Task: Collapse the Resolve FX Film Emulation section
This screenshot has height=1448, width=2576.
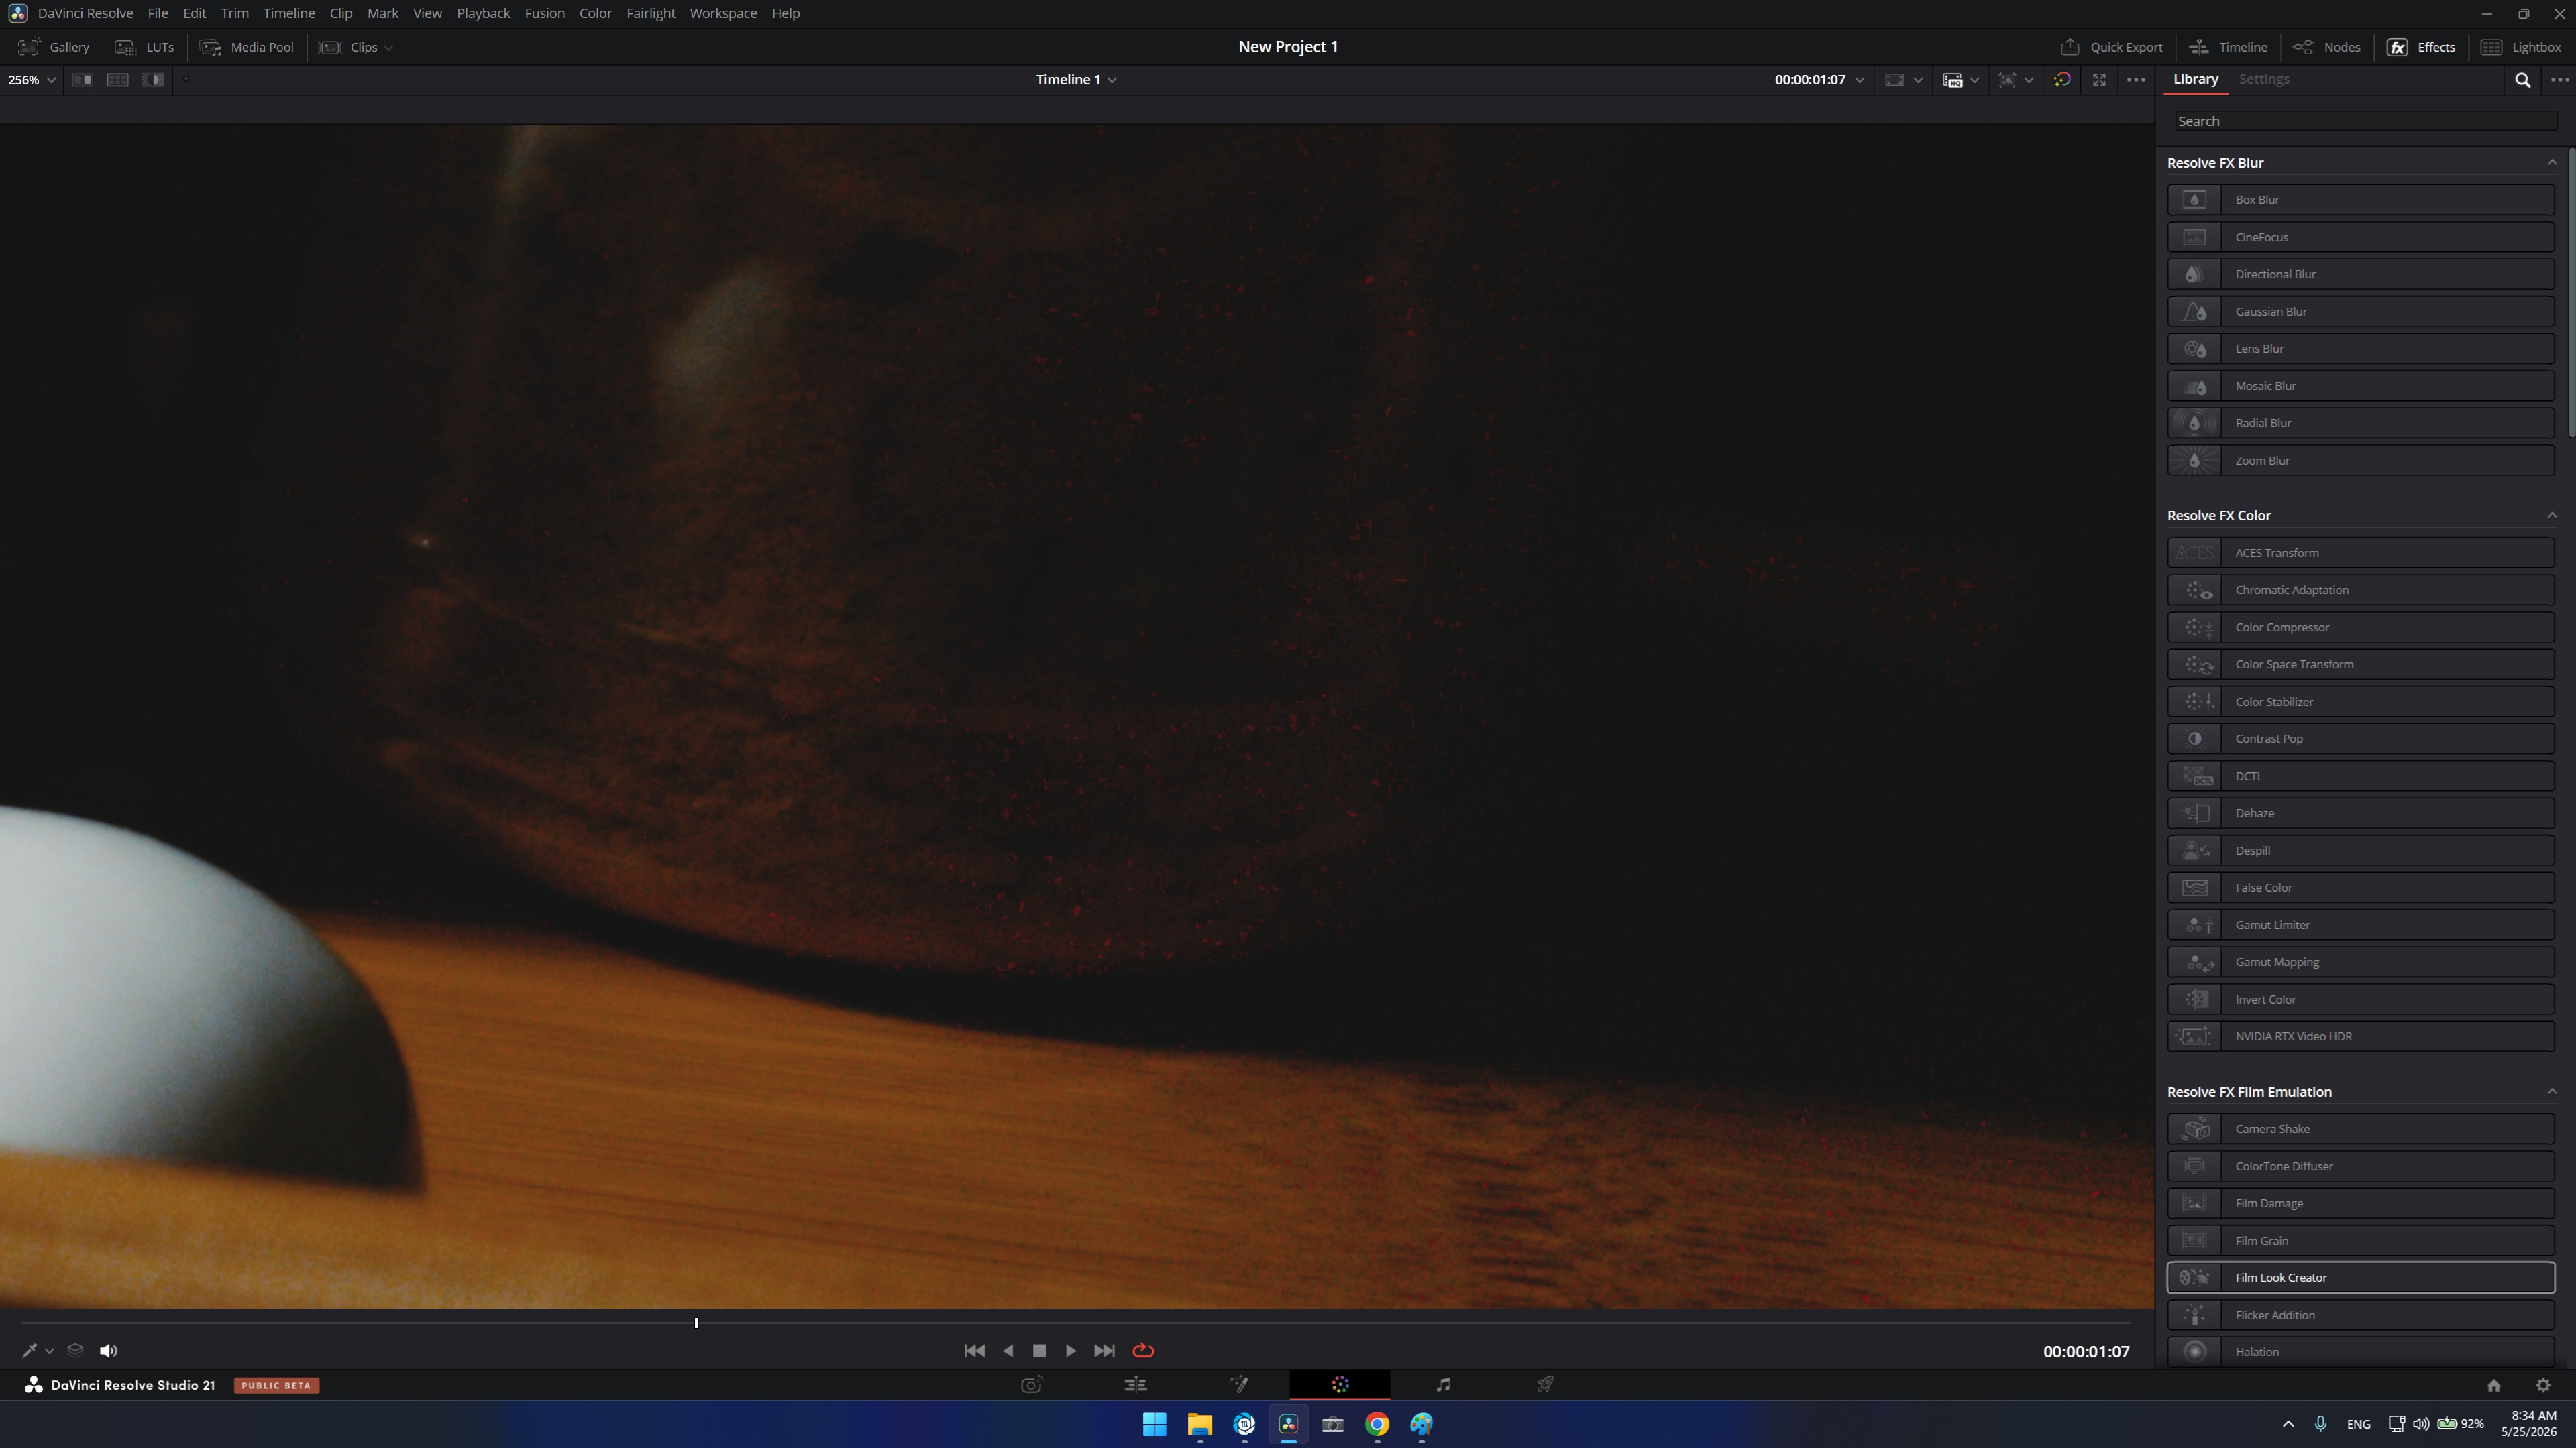Action: [x=2552, y=1091]
